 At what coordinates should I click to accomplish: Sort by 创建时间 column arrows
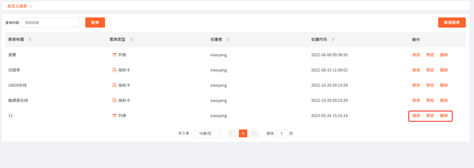tap(333, 39)
